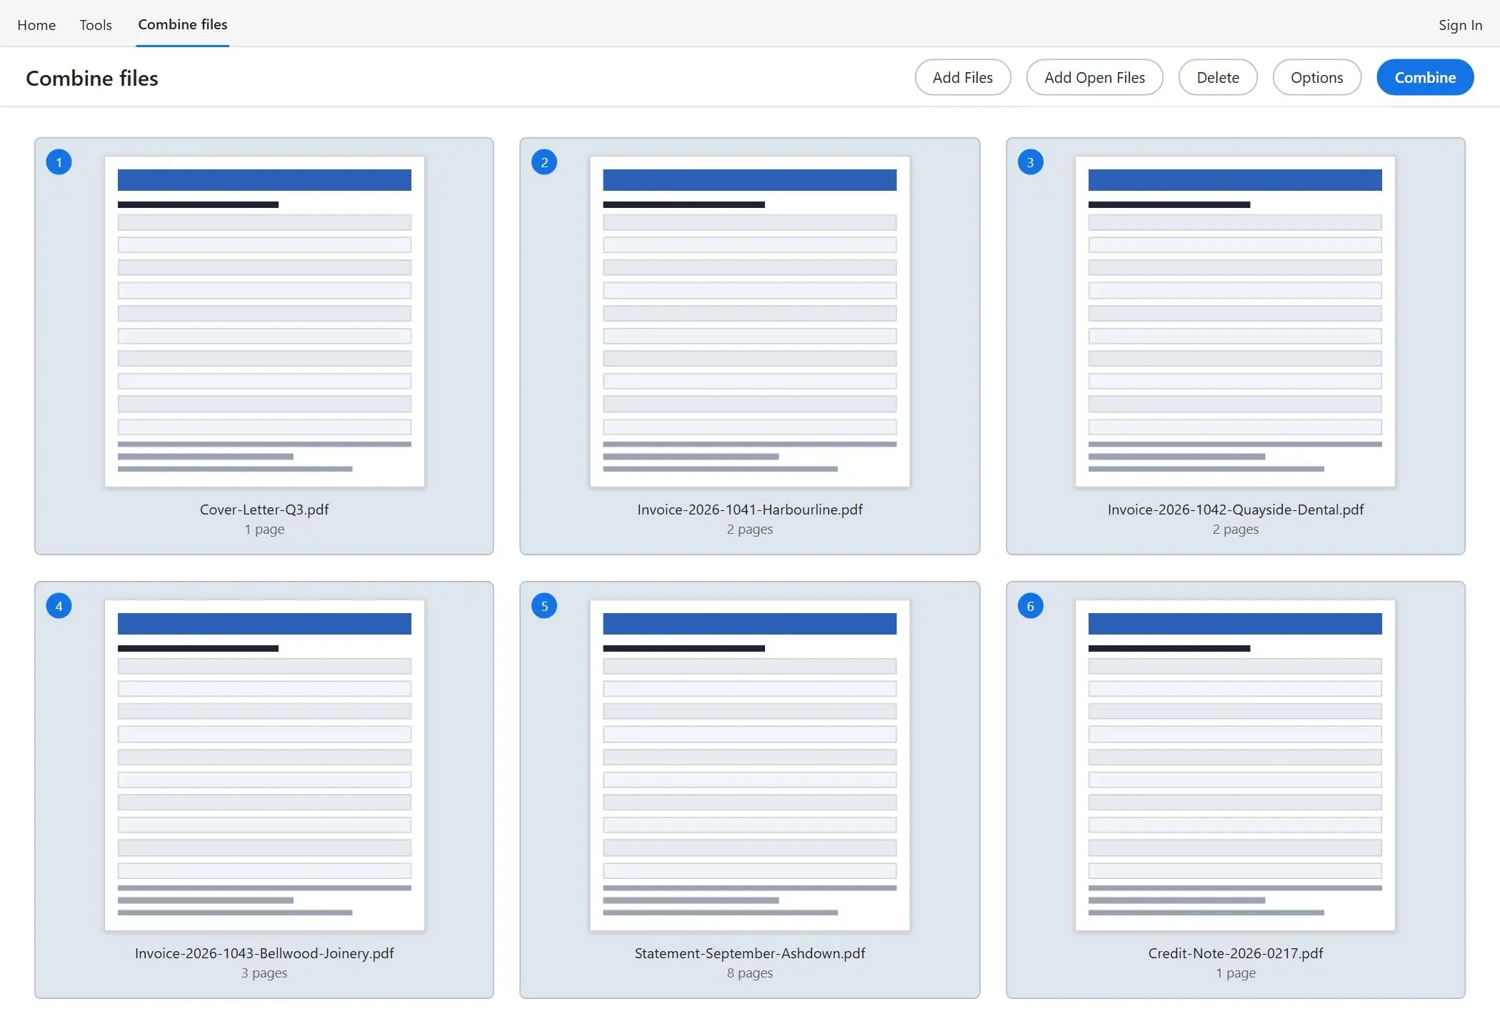
Task: Click the Invoice-2026-1043-Bellwood-Joinery.pdf file name
Action: pos(264,953)
